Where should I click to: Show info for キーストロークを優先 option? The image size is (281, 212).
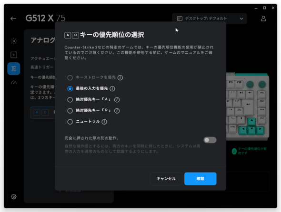pos(120,77)
